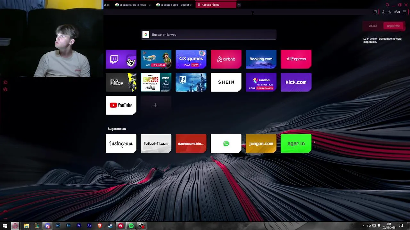Launch Lightroom Classic from the taskbar
This screenshot has width=410, height=230.
[x=58, y=226]
